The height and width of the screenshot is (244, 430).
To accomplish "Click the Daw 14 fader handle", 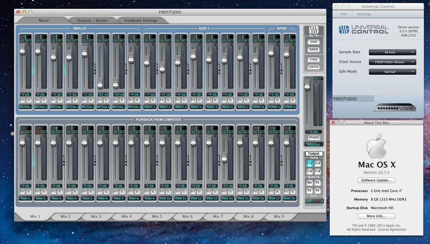I will point(224,157).
